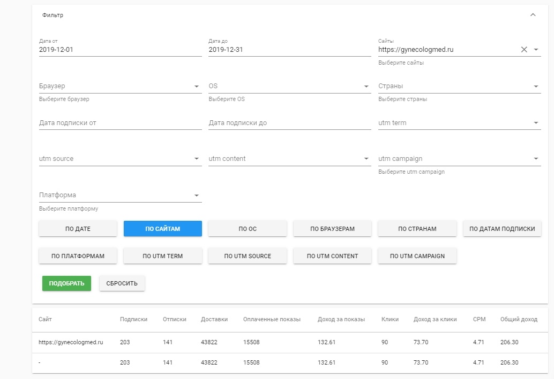Clear the selected site with X icon

tap(524, 50)
